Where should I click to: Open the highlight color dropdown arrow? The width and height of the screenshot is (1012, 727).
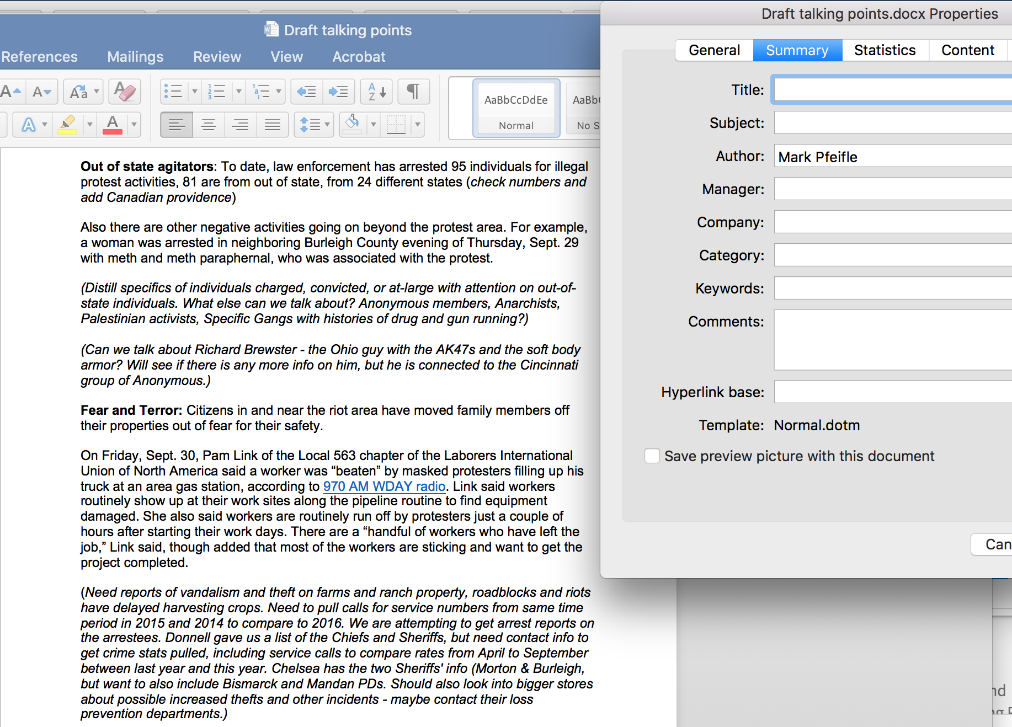click(89, 125)
